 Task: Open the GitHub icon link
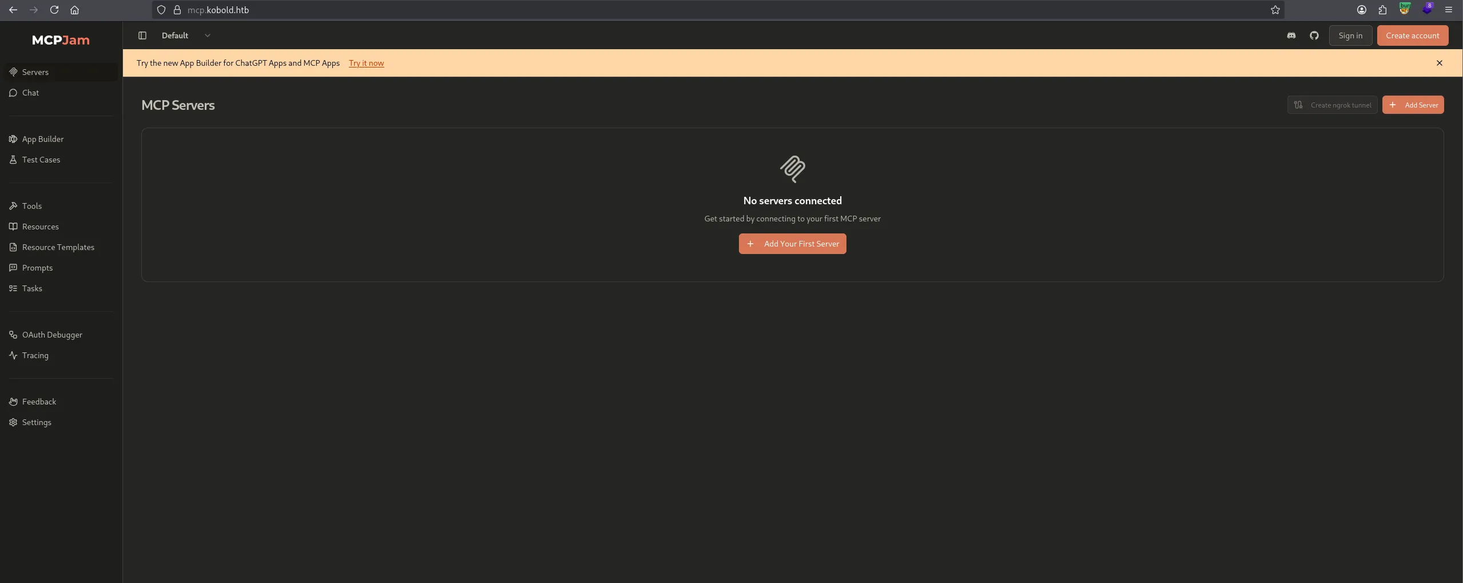pyautogui.click(x=1314, y=35)
